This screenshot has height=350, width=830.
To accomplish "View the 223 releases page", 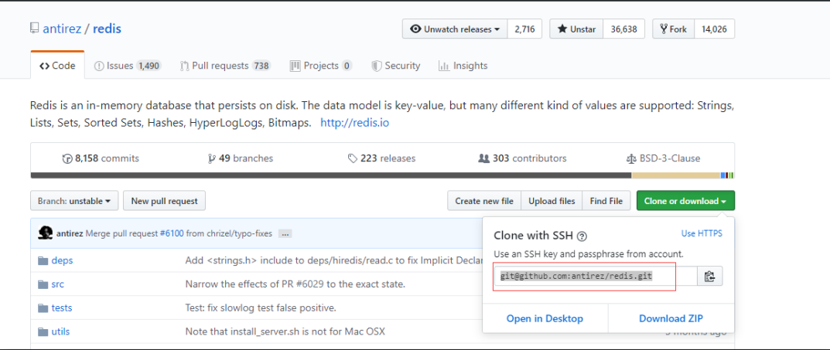I will pos(381,158).
